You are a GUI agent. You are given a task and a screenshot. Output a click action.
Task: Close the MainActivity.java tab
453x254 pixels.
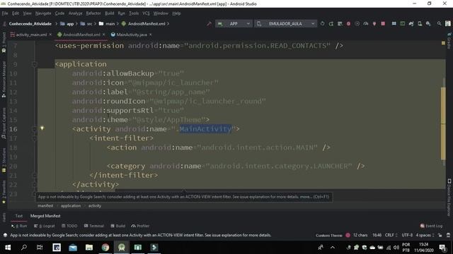point(150,35)
